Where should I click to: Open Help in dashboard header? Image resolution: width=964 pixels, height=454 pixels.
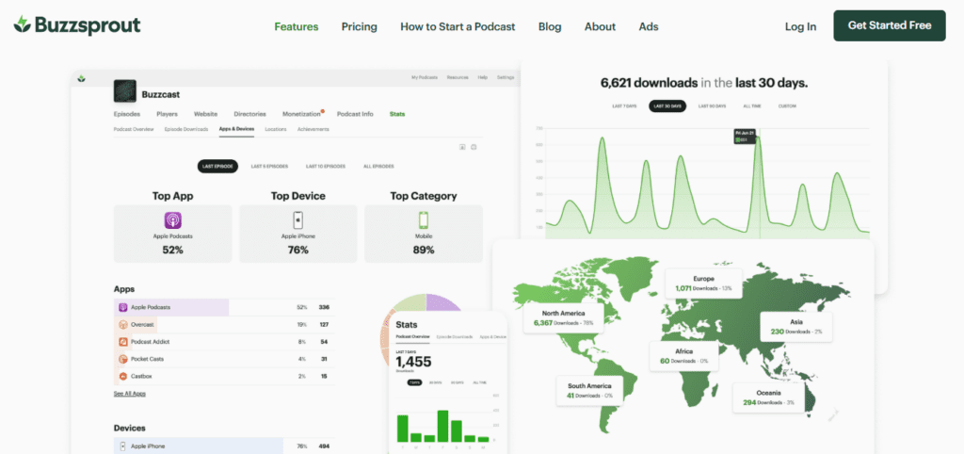(x=483, y=77)
